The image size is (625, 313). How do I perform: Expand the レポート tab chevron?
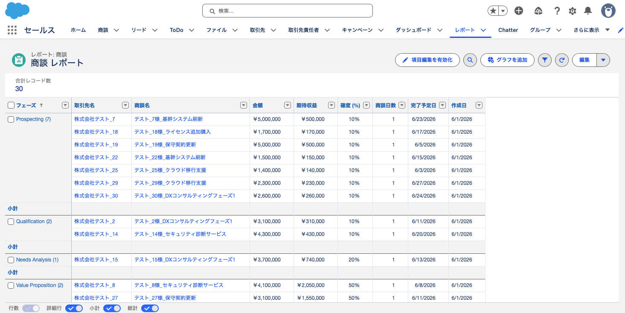pyautogui.click(x=483, y=30)
